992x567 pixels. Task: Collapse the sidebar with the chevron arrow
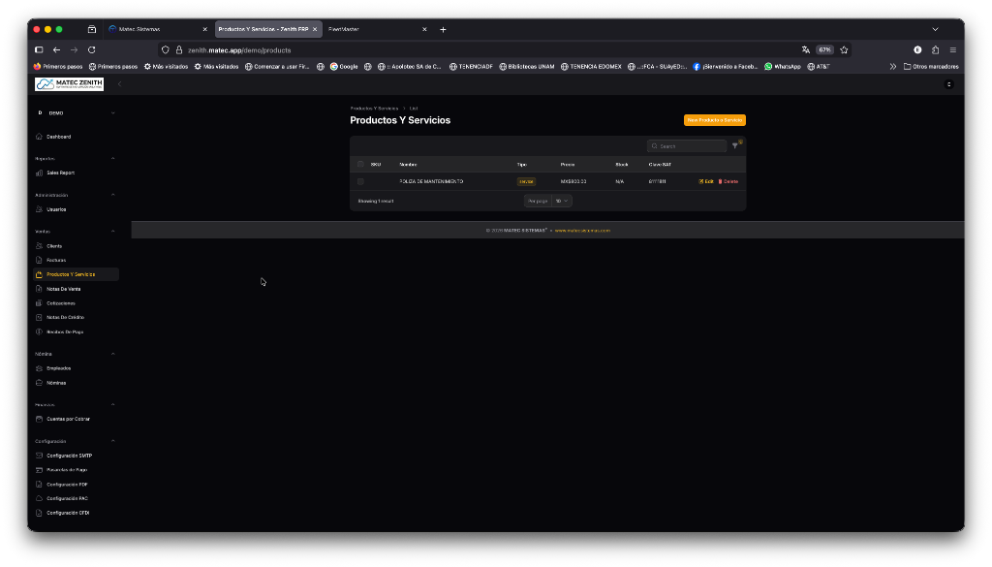[x=119, y=84]
